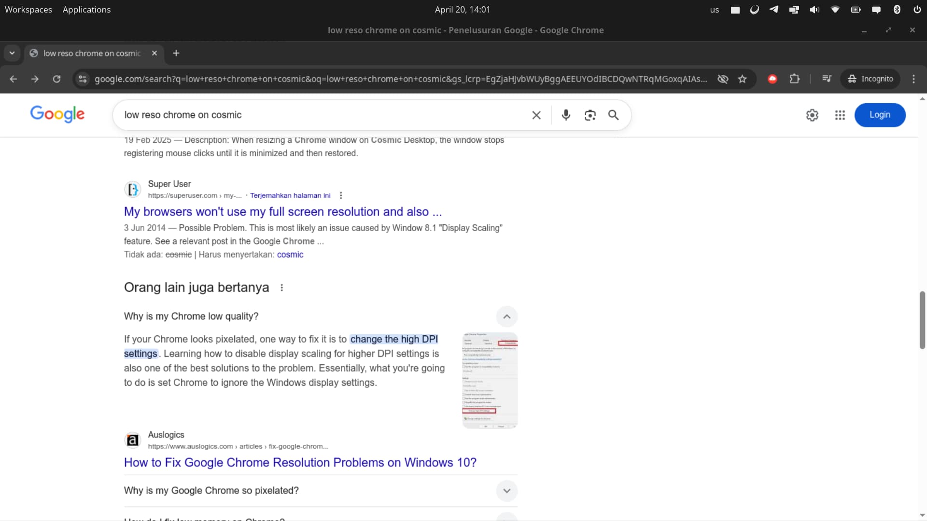Screen dimensions: 927x521
Task: Open the Telegram tray icon
Action: tap(774, 10)
